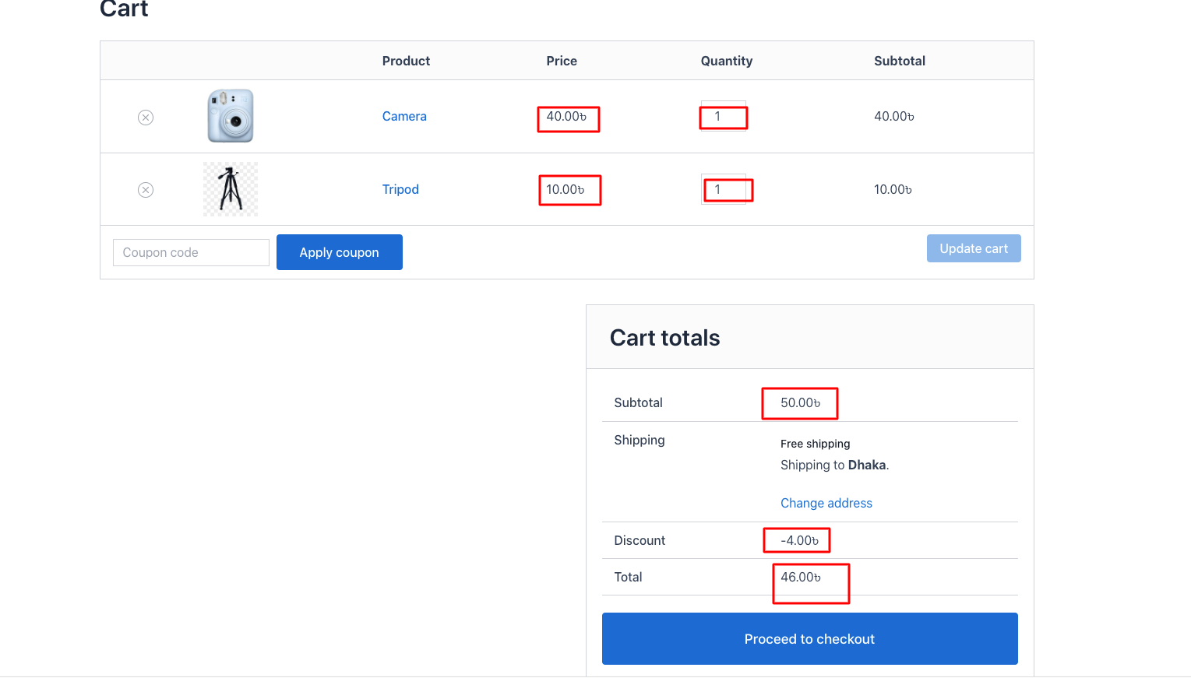1191x678 pixels.
Task: Remove Tripod from the cart
Action: tap(146, 190)
